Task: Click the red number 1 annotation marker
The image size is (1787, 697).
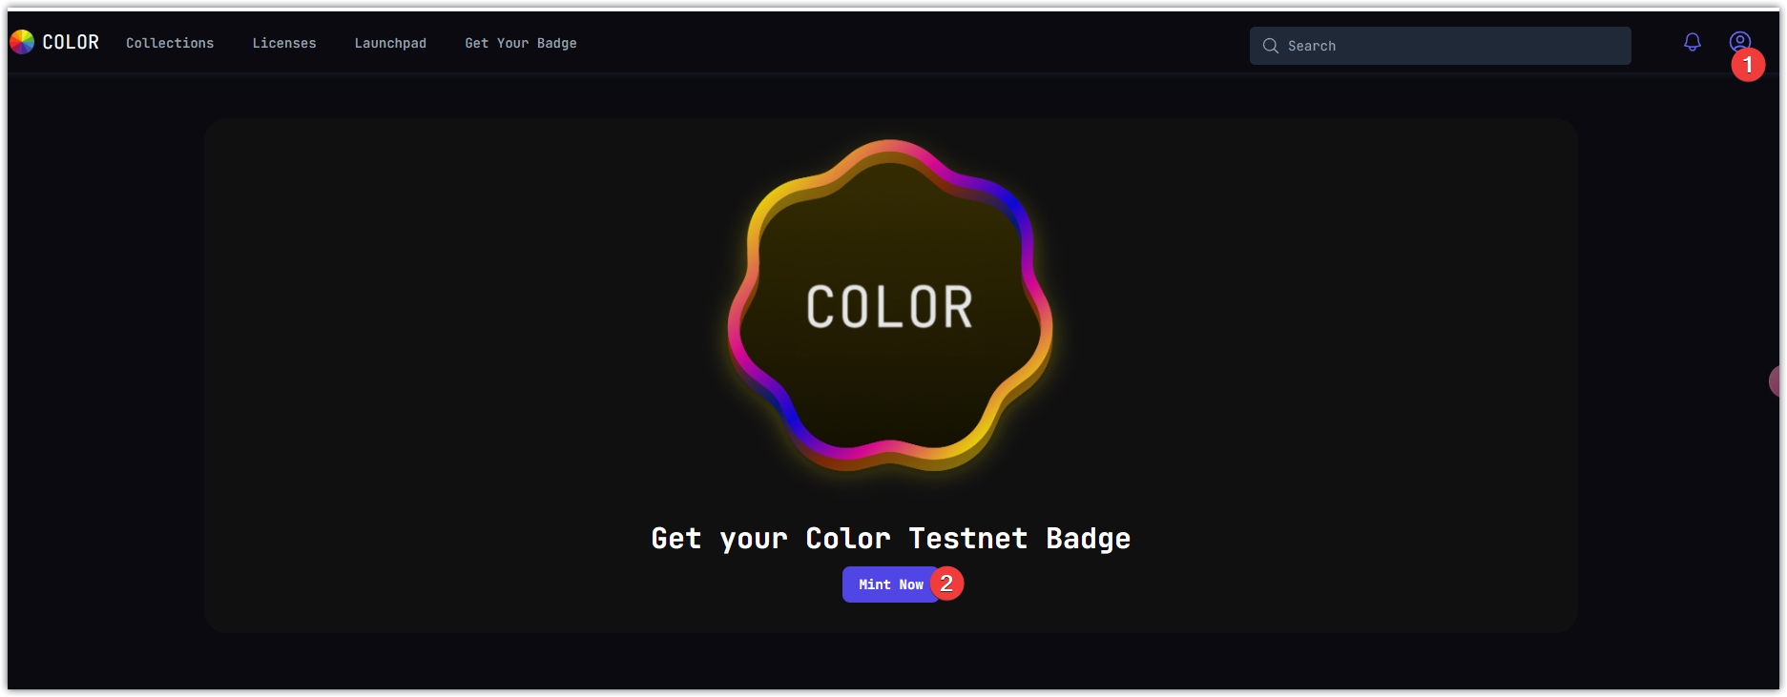Action: click(x=1748, y=65)
